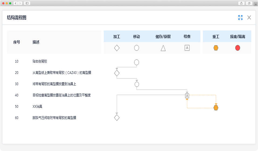This screenshot has width=258, height=151.
Task: Select description 目视检查离型膜放置在治具上的位置及平整度
Action: 62,95
